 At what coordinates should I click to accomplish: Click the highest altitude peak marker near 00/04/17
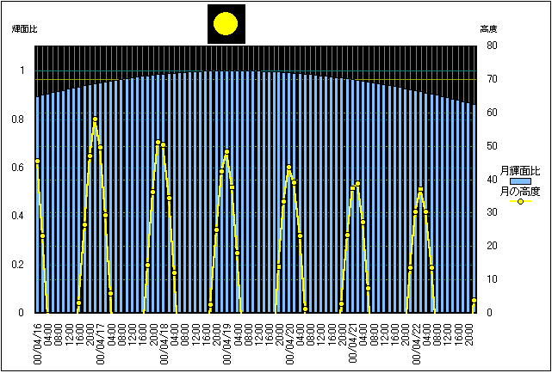click(95, 119)
